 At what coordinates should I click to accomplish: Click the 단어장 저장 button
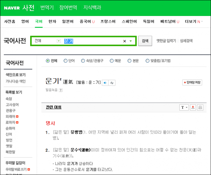pos(192,83)
